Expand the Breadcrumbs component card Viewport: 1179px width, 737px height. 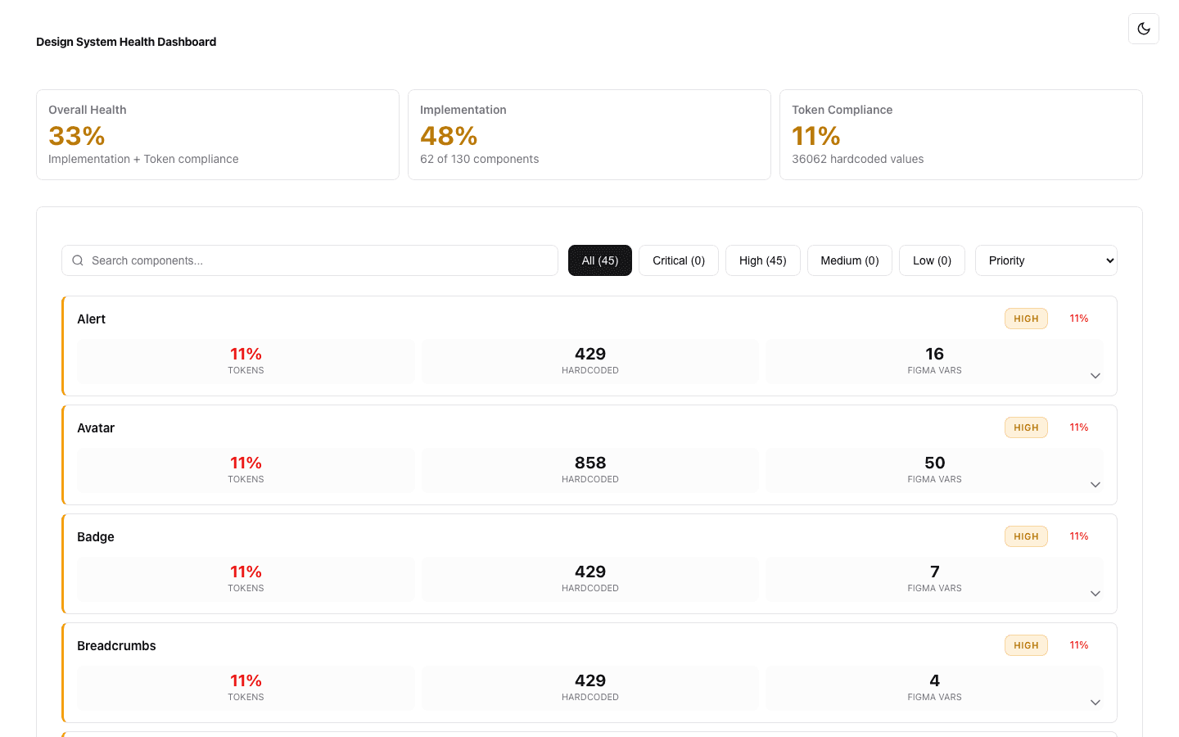(1095, 703)
